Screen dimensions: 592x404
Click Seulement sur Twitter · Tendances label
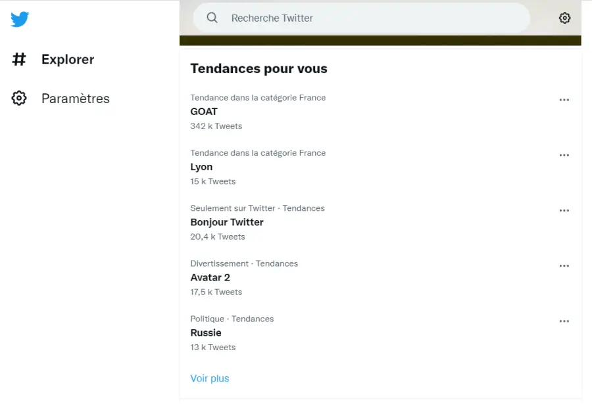(257, 208)
